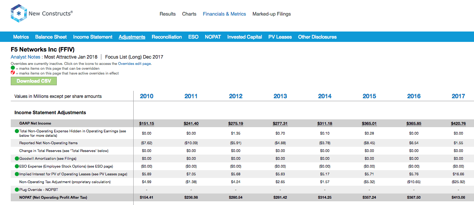
Task: Click GAAP Net Income value $241.40
Action: pyautogui.click(x=191, y=123)
